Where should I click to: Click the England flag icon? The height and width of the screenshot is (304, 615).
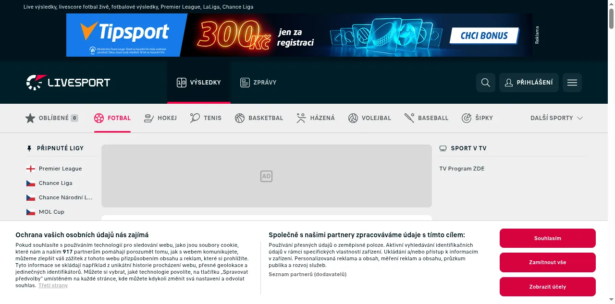(x=31, y=169)
